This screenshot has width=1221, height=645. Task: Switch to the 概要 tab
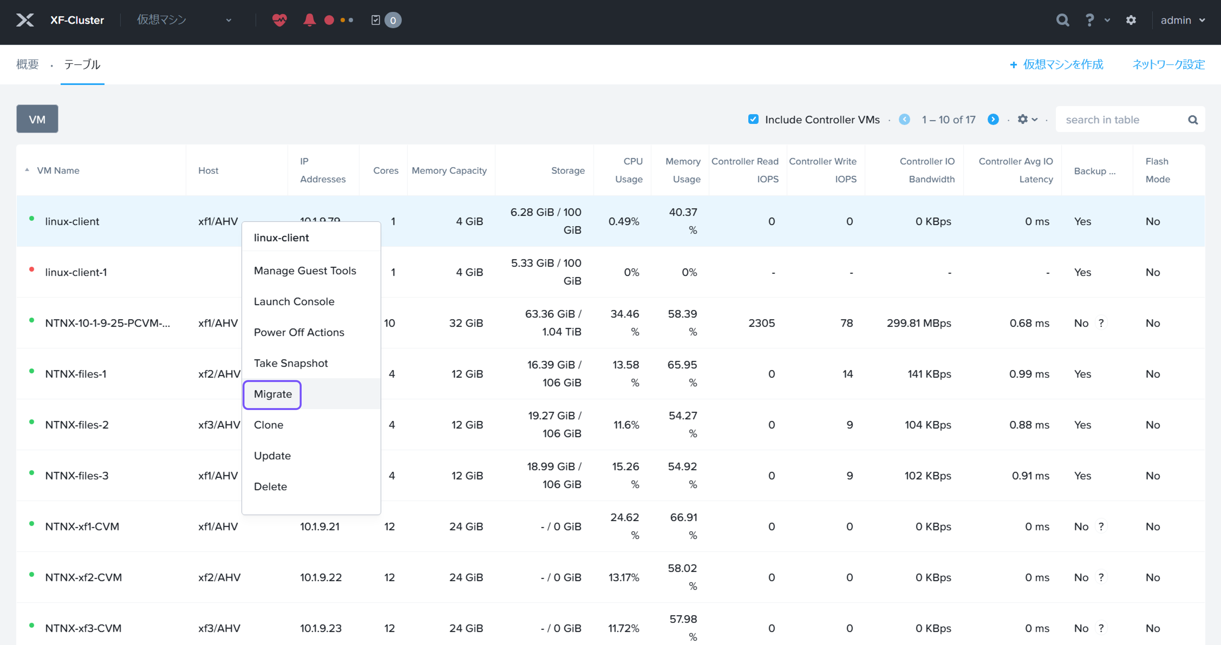pos(27,64)
